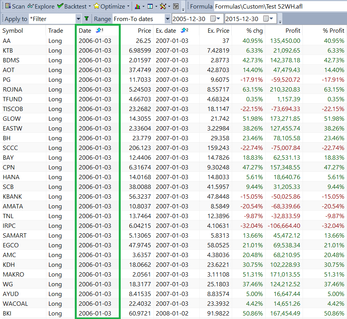Click the view layout window icon

coord(150,6)
